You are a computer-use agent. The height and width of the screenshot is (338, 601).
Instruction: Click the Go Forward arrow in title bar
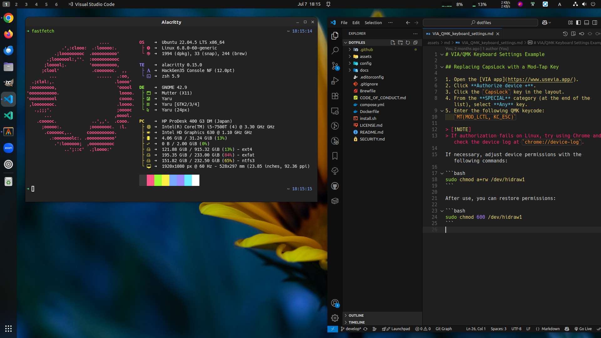coord(416,23)
